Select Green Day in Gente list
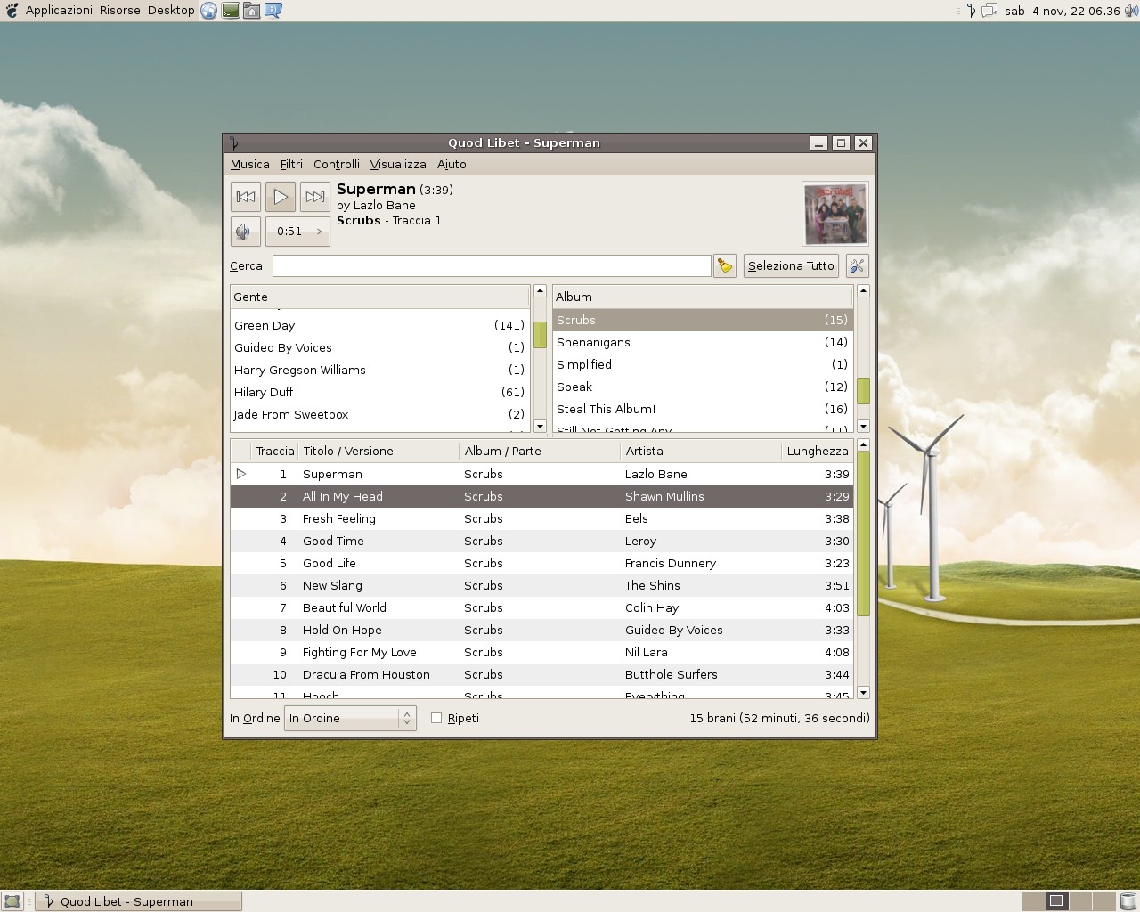 [379, 326]
